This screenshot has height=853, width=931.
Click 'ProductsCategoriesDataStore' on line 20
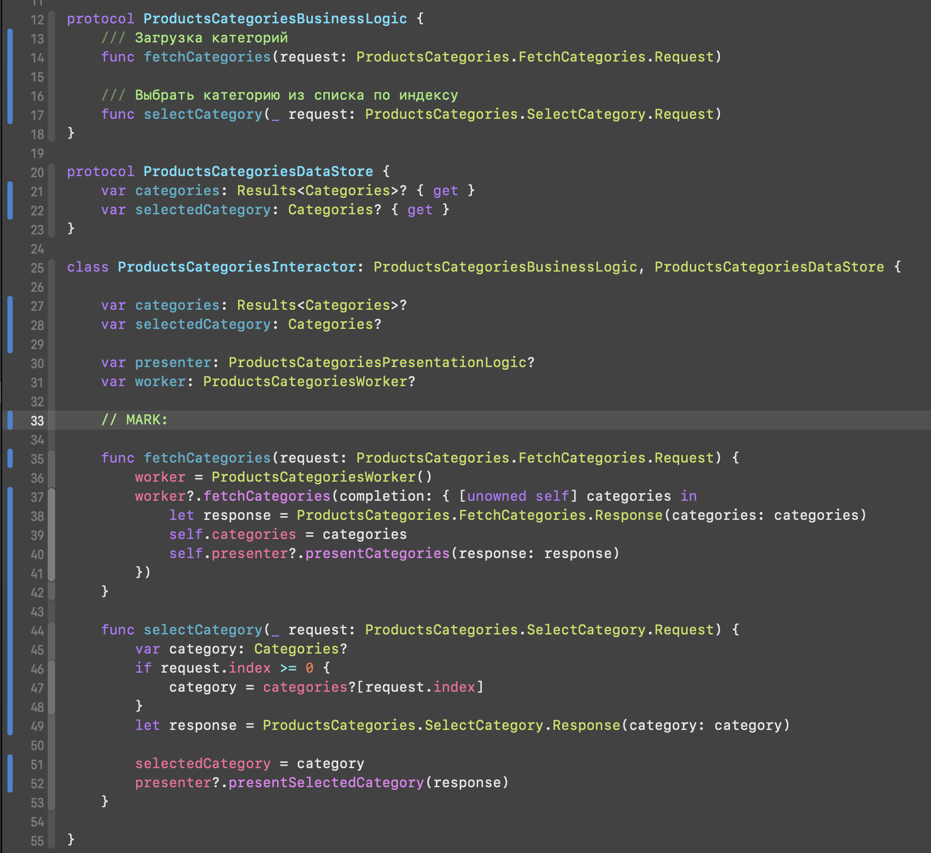(258, 171)
